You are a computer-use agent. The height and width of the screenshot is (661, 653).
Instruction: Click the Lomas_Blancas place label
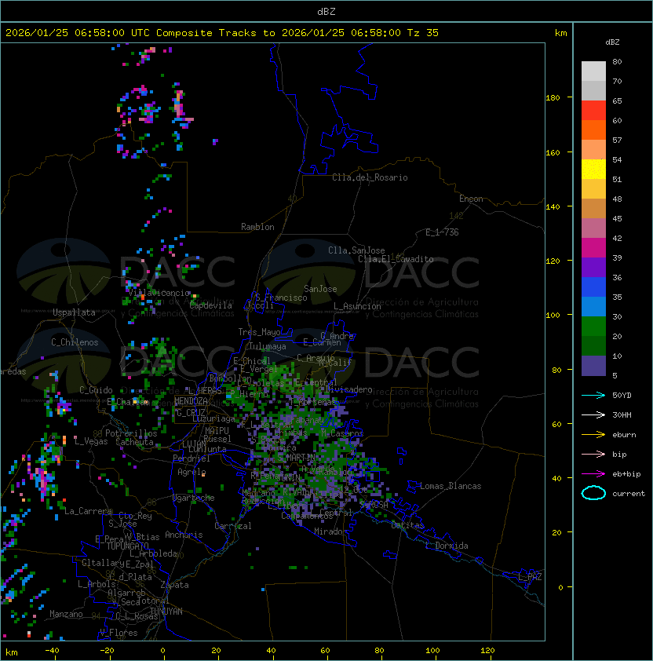(x=451, y=486)
